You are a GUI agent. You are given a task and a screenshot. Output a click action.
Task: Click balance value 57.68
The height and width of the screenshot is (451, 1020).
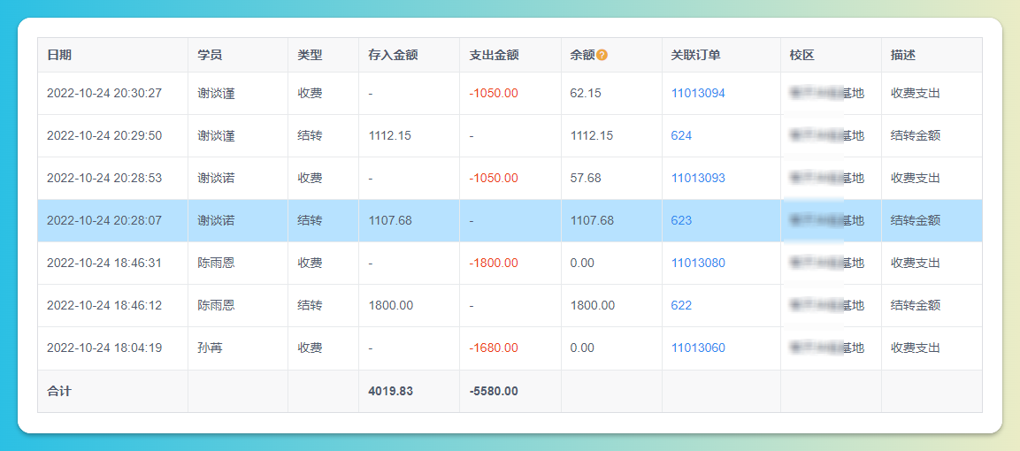(x=586, y=178)
